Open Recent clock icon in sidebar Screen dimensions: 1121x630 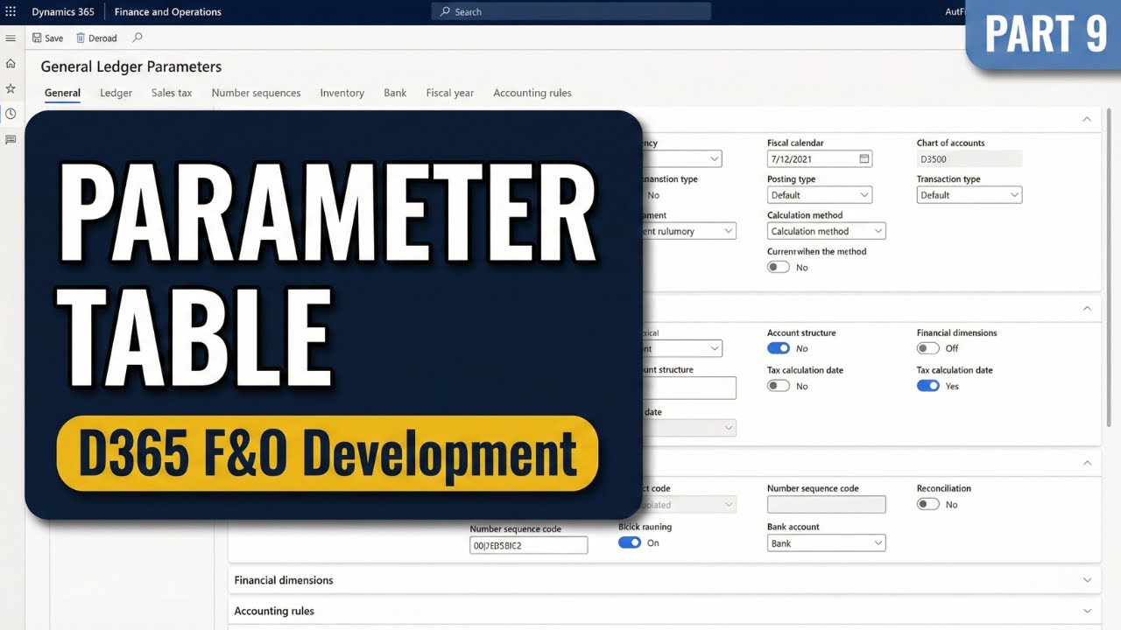[11, 114]
